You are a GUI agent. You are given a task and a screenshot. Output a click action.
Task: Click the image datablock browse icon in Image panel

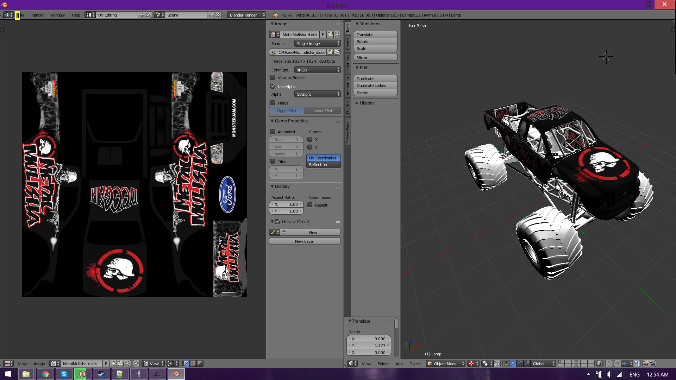click(x=275, y=34)
